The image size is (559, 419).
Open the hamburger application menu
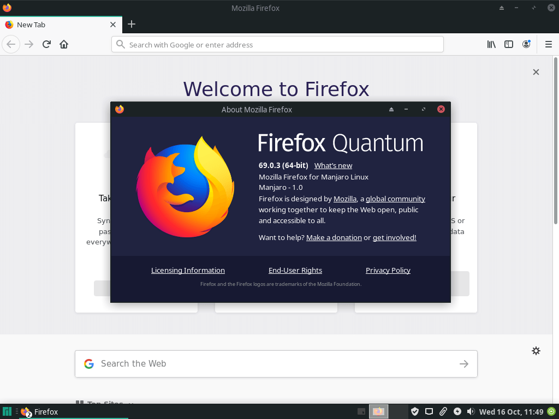click(549, 44)
